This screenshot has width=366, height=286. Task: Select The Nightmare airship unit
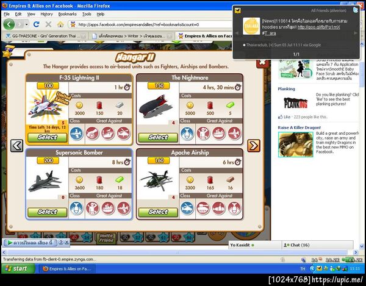158,137
